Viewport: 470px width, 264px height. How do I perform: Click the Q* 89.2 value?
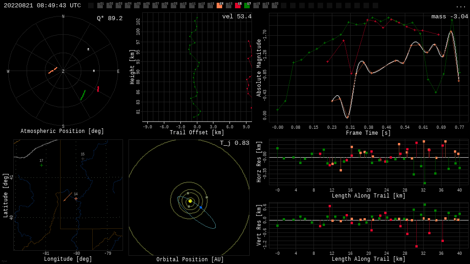pos(110,18)
